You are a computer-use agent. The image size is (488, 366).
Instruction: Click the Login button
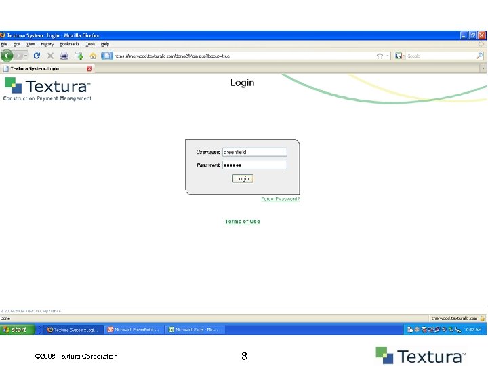click(x=243, y=178)
